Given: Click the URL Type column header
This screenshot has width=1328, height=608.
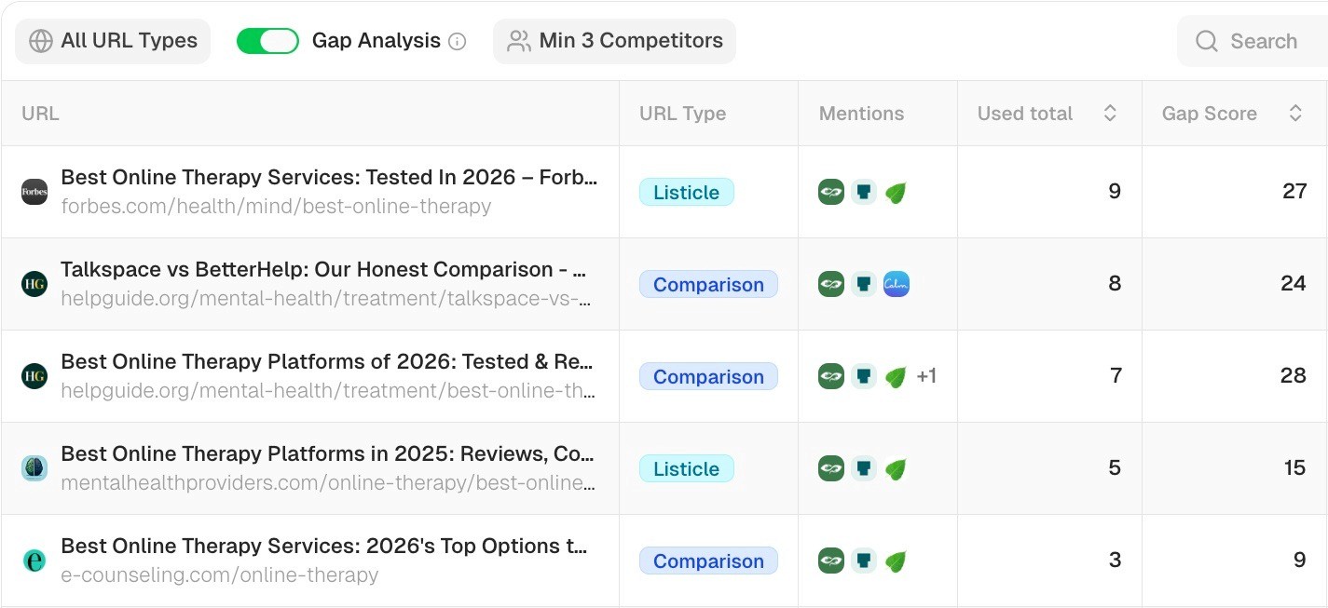Looking at the screenshot, I should 682,114.
